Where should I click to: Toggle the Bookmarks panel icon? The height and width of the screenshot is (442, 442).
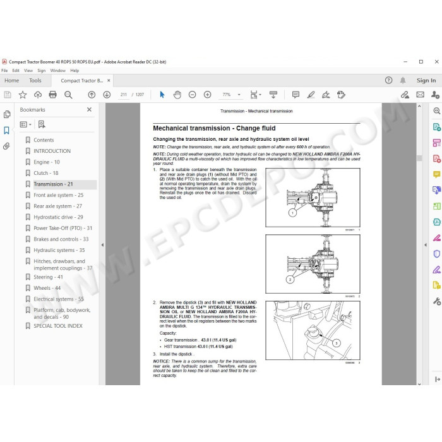(x=6, y=131)
